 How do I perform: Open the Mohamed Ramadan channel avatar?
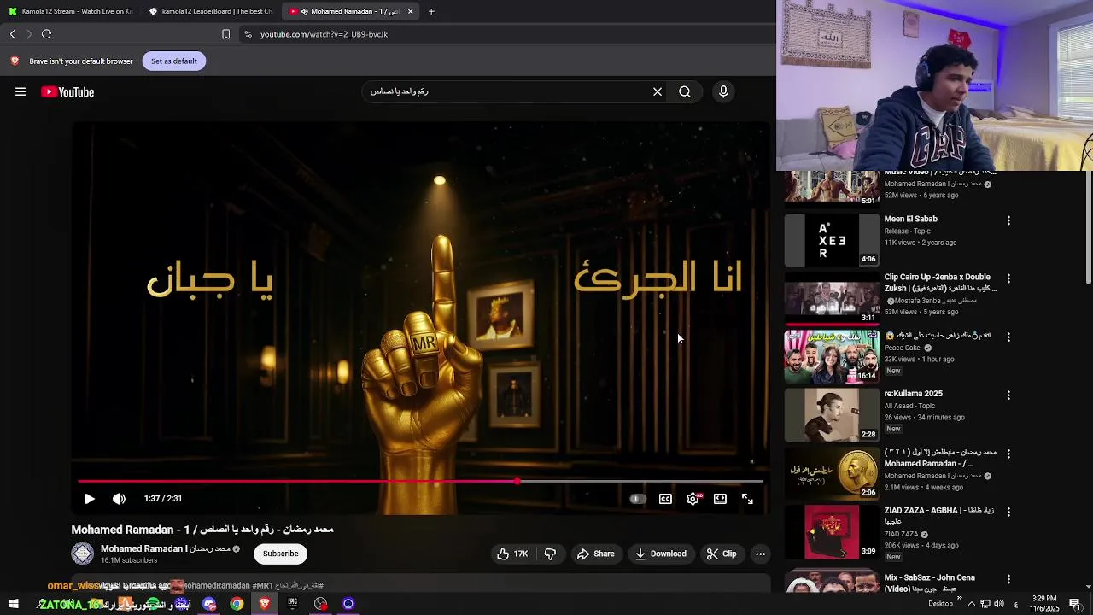[82, 553]
